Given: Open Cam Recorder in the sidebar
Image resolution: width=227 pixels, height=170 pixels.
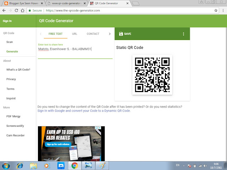Looking at the screenshot, I should coord(15,135).
